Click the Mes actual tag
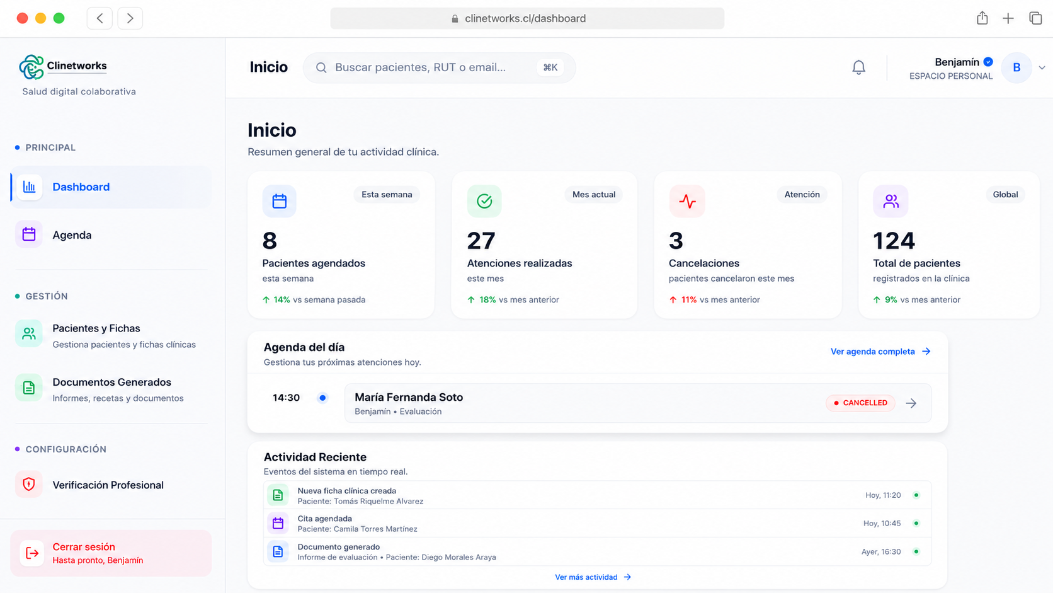1053x593 pixels. [x=594, y=195]
